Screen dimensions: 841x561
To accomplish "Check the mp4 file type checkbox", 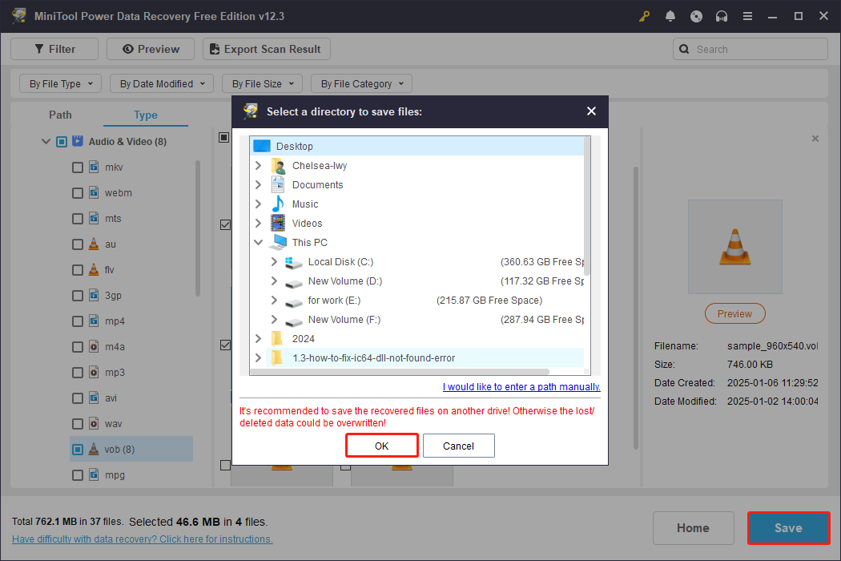I will point(78,321).
